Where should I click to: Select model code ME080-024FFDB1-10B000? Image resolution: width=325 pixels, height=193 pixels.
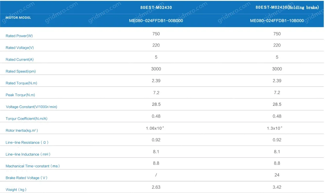(x=277, y=21)
